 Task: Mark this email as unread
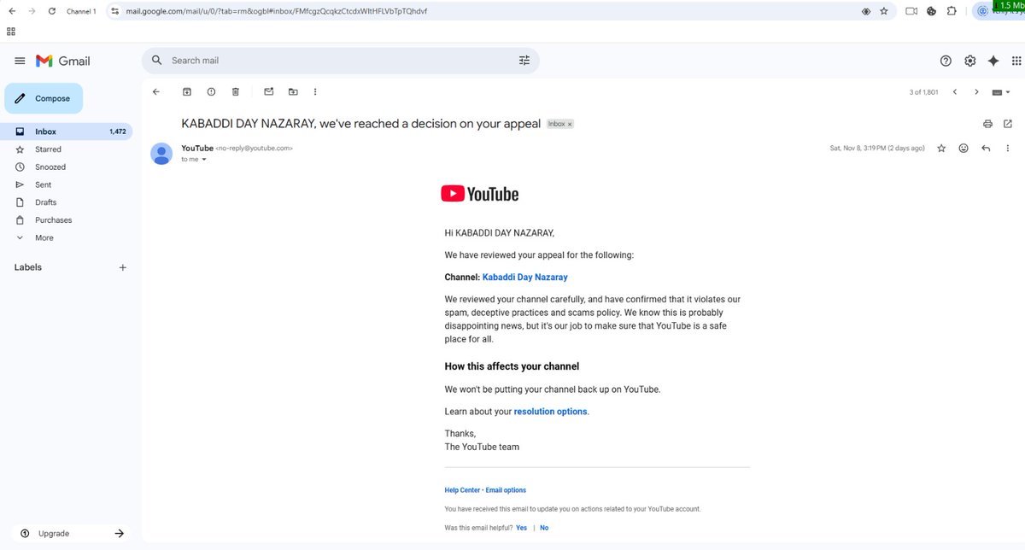click(x=269, y=91)
